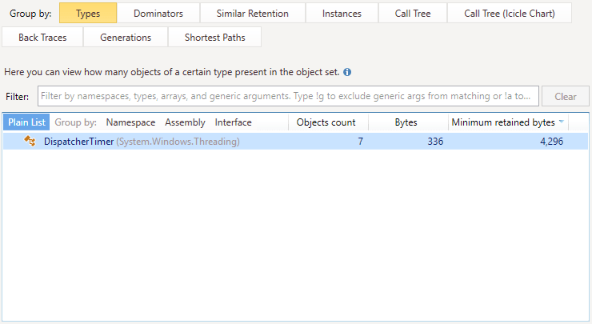Open the Similar Retention view
This screenshot has height=324, width=592.
click(252, 14)
